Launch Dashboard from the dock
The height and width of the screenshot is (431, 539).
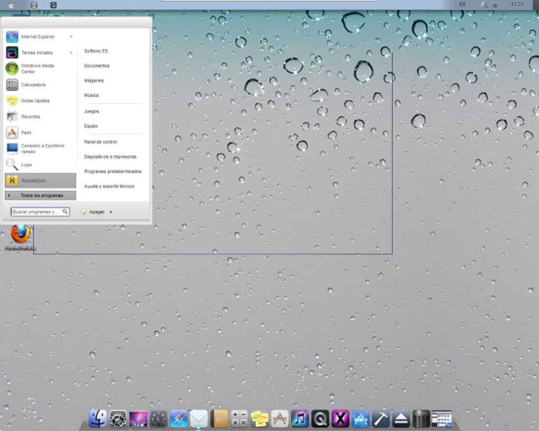(x=159, y=419)
